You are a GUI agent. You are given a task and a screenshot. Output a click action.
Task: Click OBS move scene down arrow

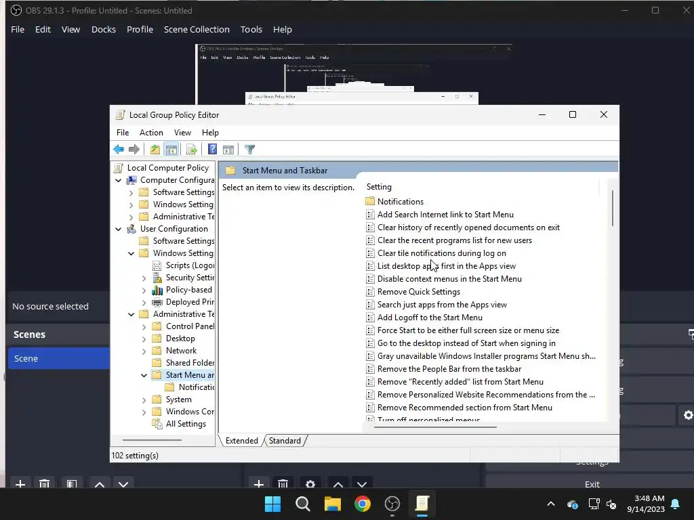point(123,485)
